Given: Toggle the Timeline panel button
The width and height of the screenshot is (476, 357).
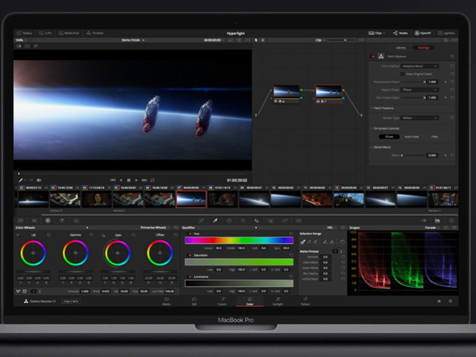Looking at the screenshot, I should (x=95, y=33).
